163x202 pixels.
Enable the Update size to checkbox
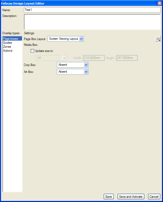coord(32,51)
